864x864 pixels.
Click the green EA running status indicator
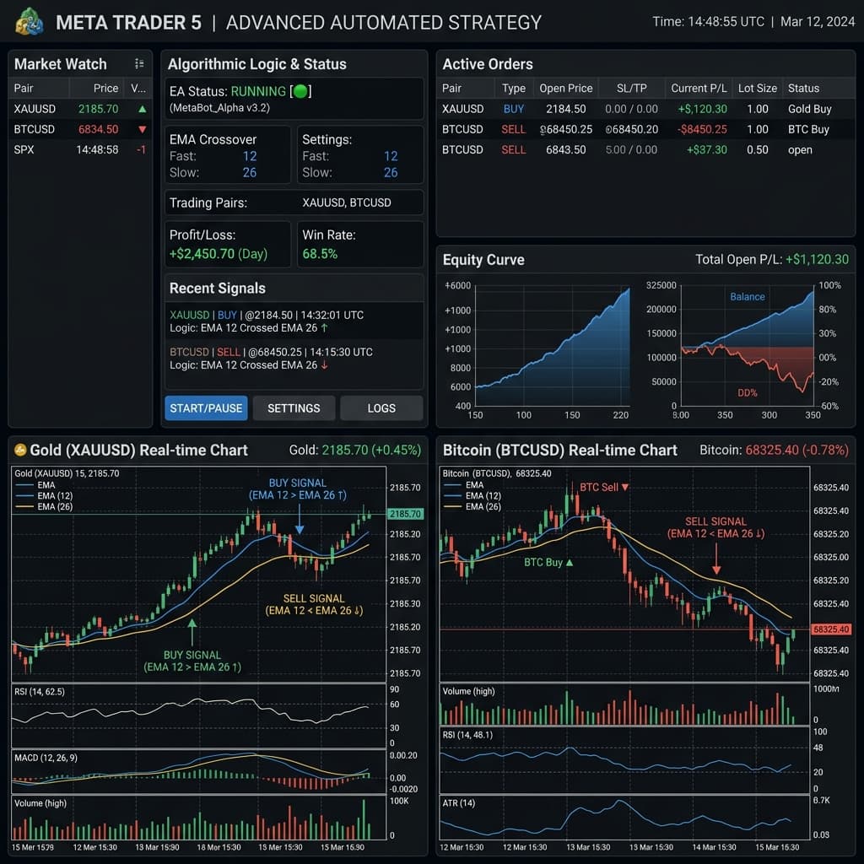300,91
